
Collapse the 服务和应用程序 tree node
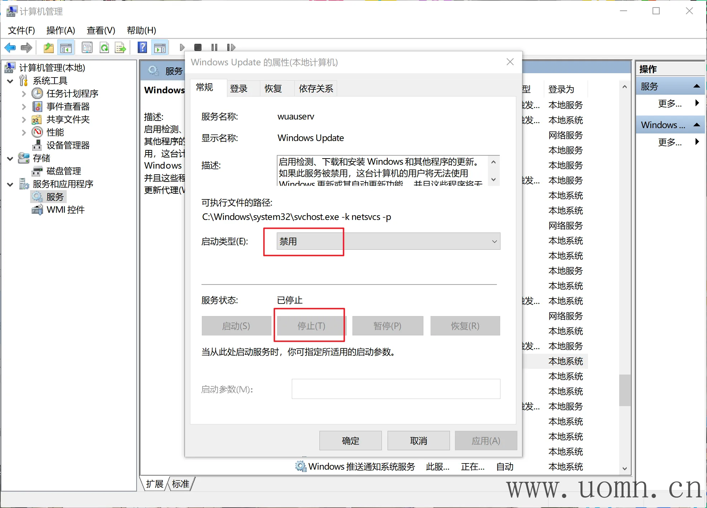pos(10,184)
